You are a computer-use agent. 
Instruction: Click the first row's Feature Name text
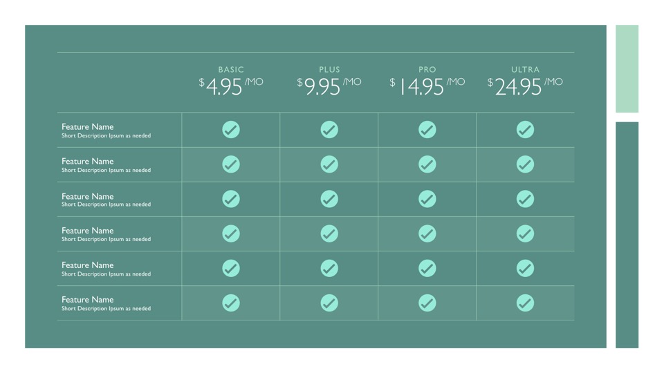coord(88,126)
